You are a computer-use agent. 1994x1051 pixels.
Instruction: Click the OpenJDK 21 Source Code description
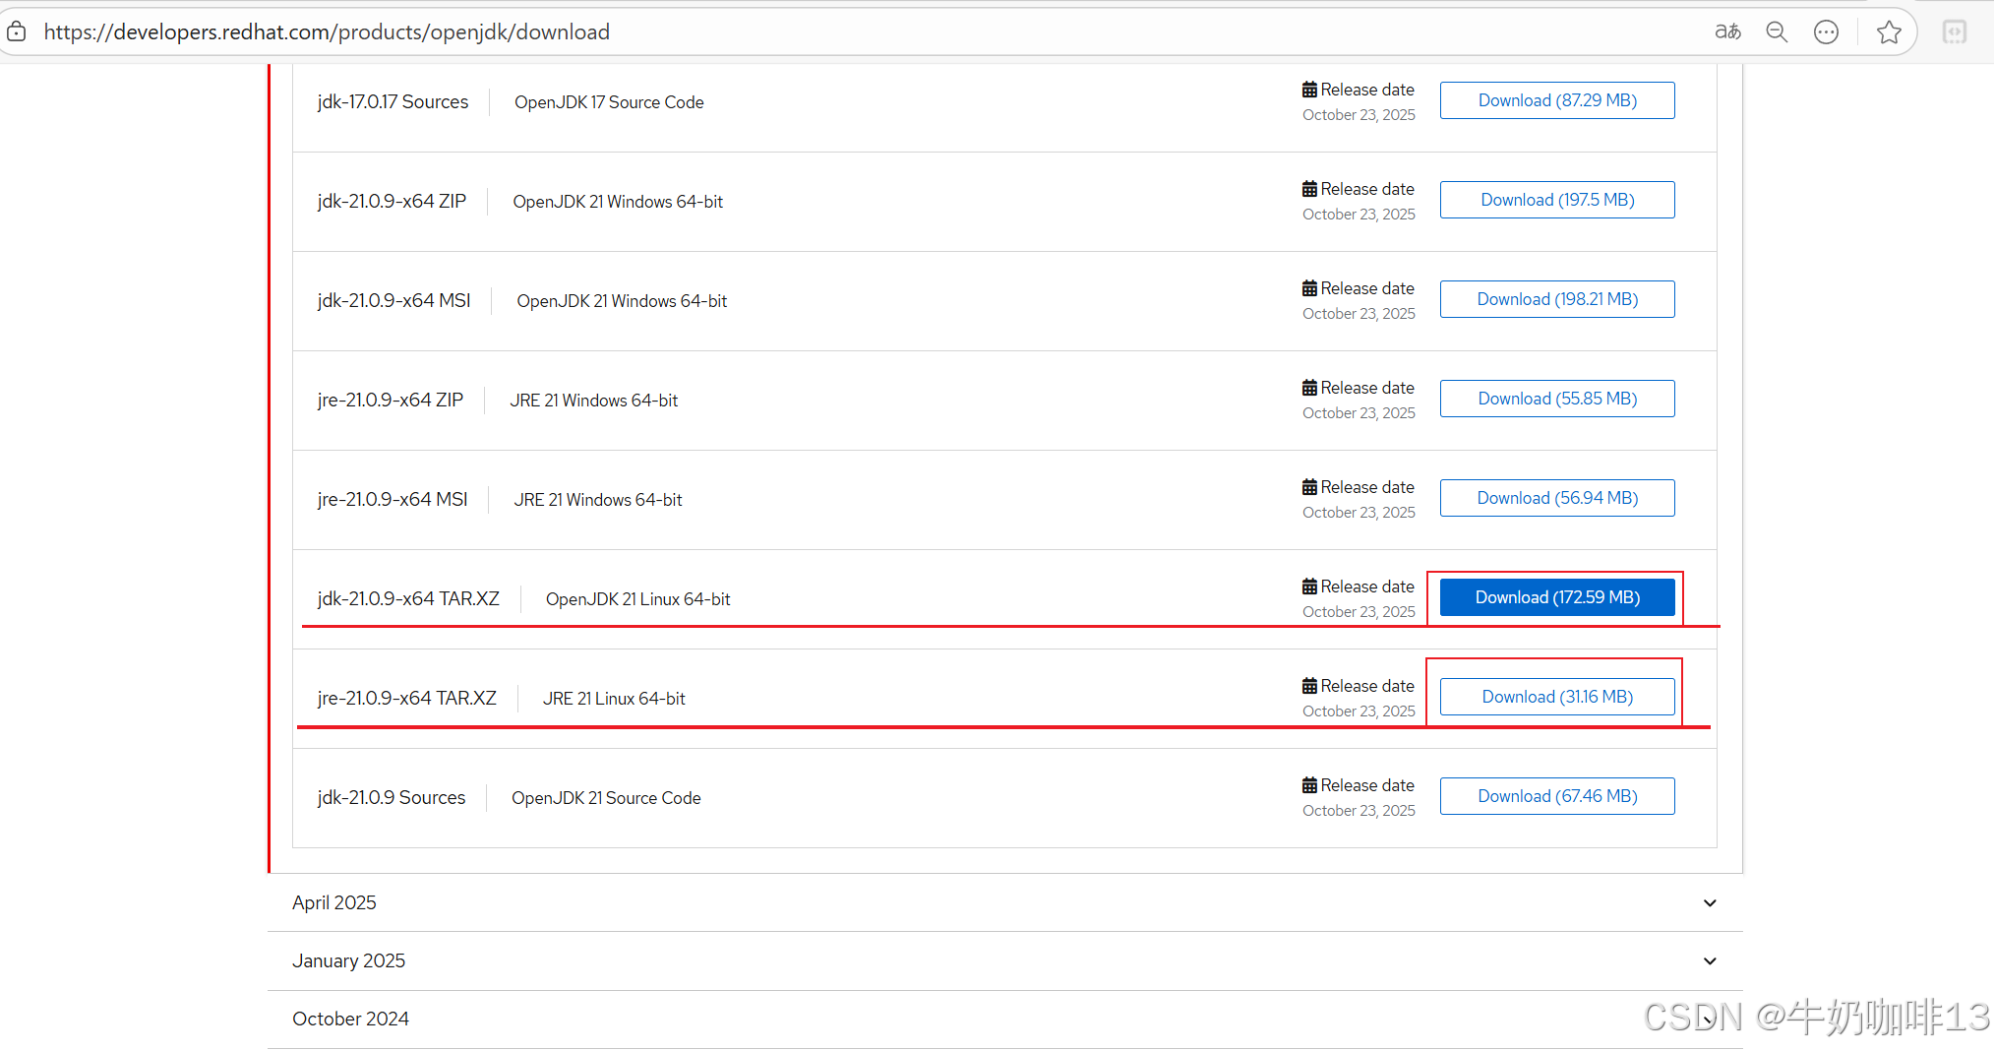point(606,798)
